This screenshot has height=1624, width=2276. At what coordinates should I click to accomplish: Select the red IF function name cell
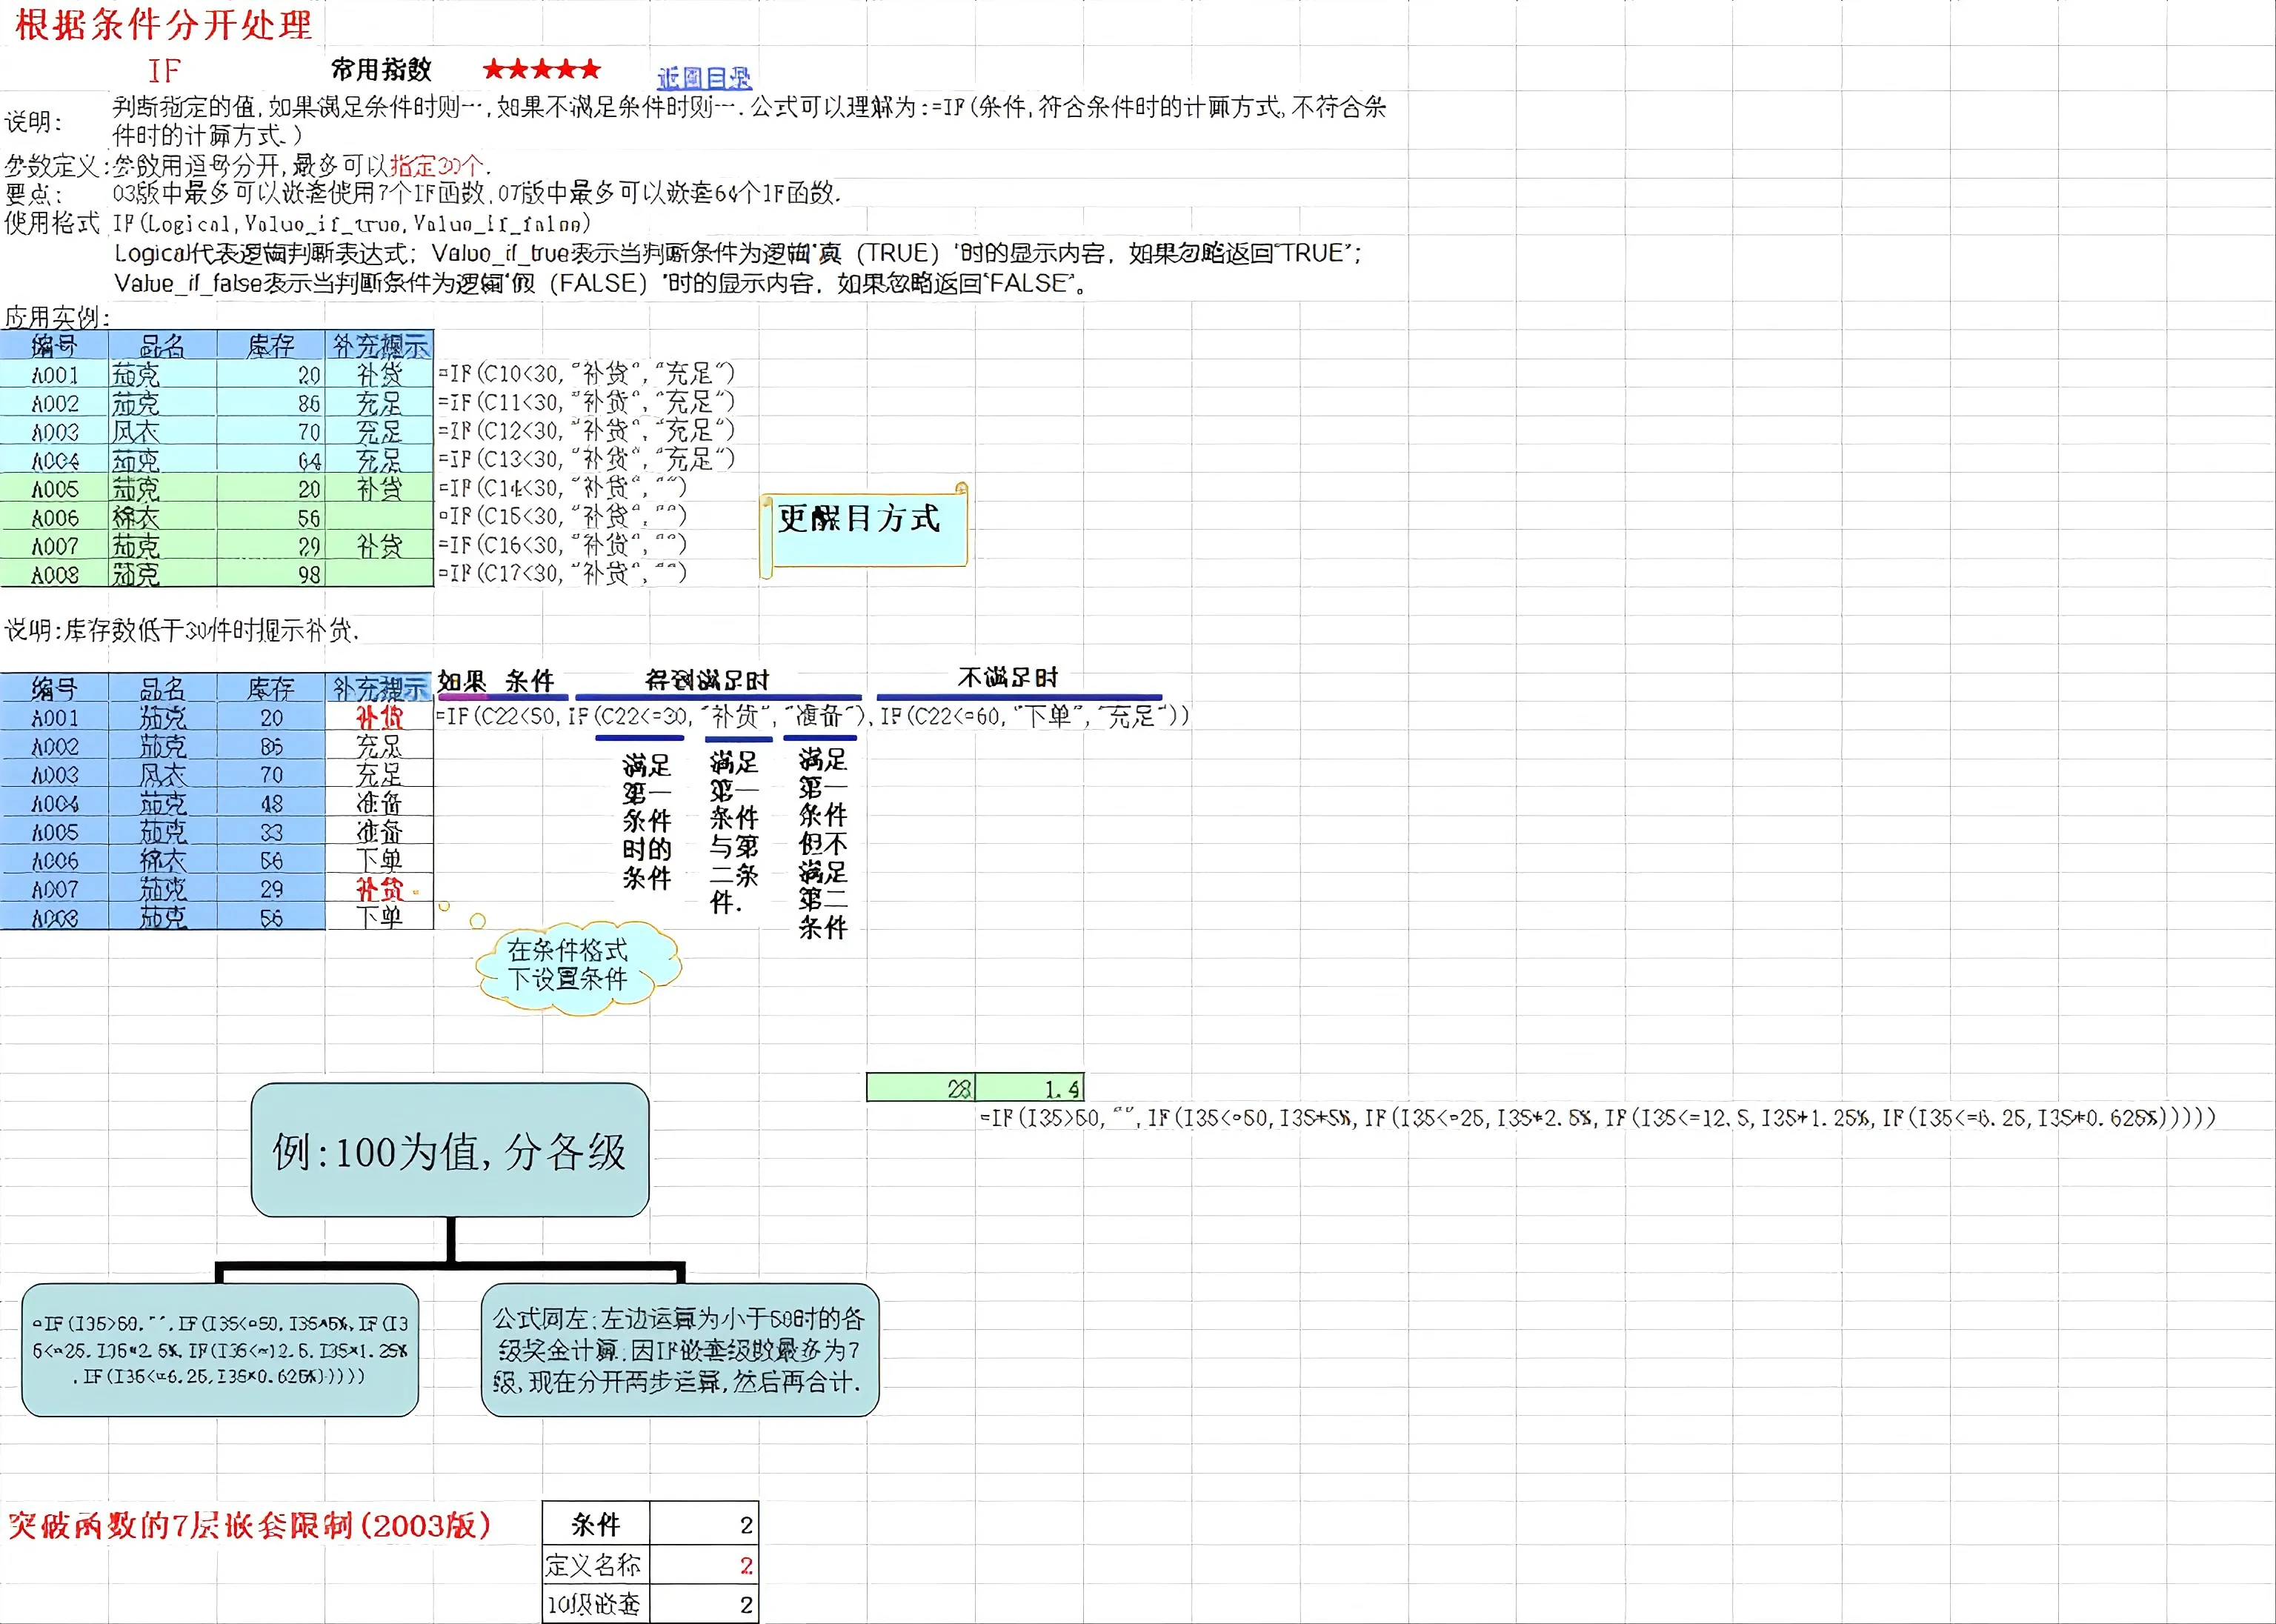point(164,71)
